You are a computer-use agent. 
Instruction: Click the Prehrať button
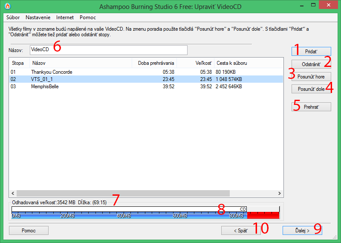[x=311, y=107]
